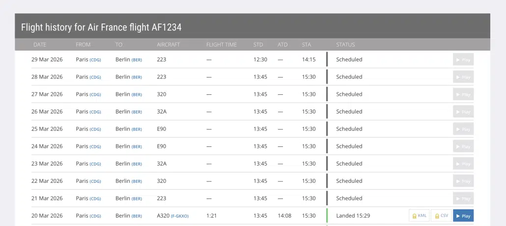Open aircraft registration F-GKXO link
506x226 pixels.
[180, 216]
